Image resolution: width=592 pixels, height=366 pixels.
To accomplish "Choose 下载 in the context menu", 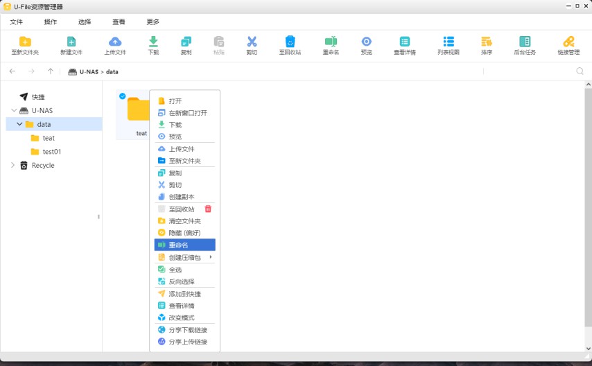I will pyautogui.click(x=184, y=125).
